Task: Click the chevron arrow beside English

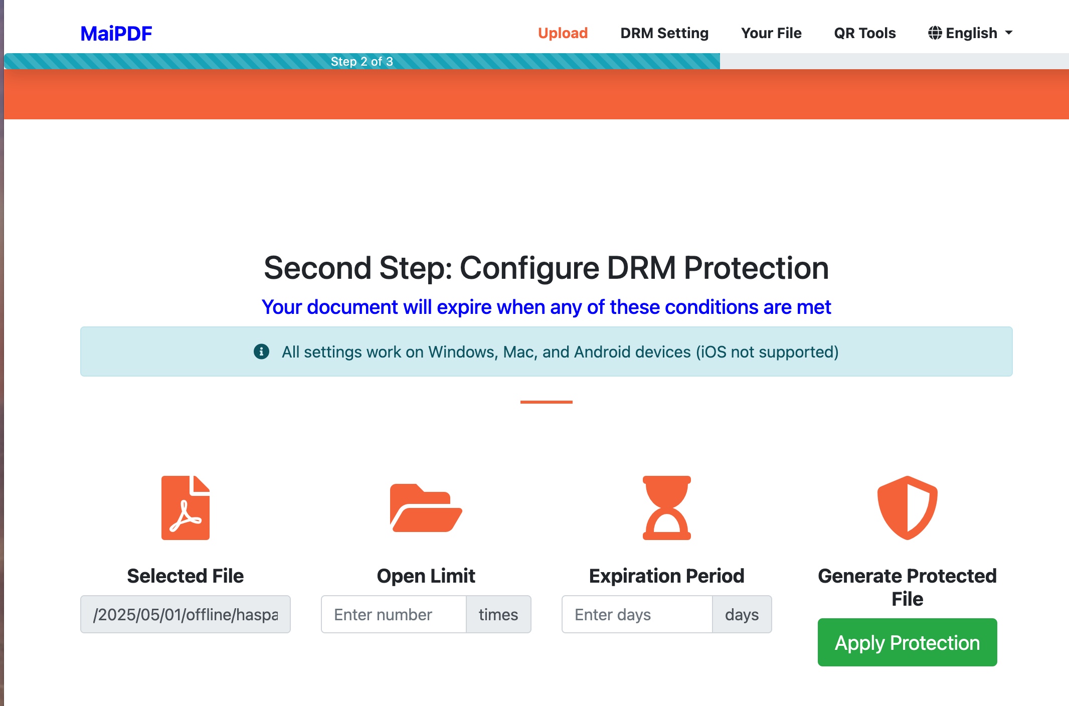Action: [1009, 34]
